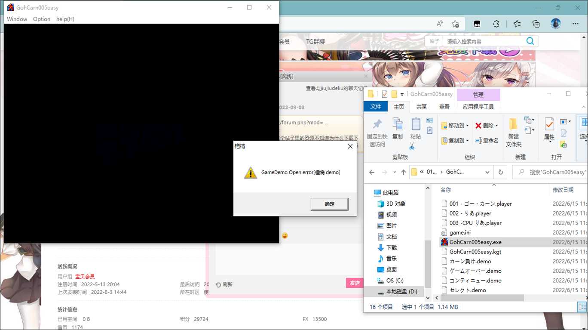This screenshot has width=588, height=330.
Task: Open the 复制到 dropdown in the ribbon
Action: pos(455,140)
